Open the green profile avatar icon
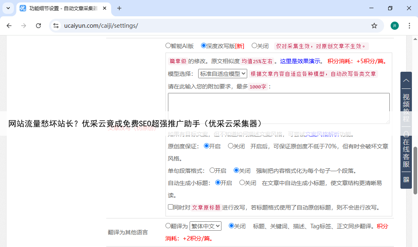The width and height of the screenshot is (418, 247). click(394, 26)
